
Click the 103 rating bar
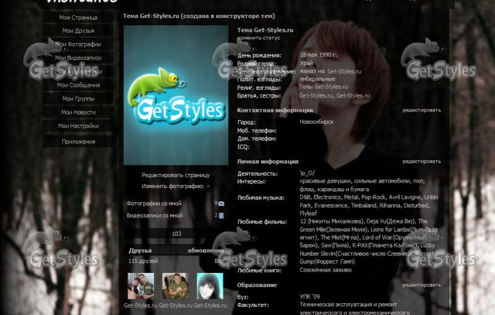coord(176,234)
